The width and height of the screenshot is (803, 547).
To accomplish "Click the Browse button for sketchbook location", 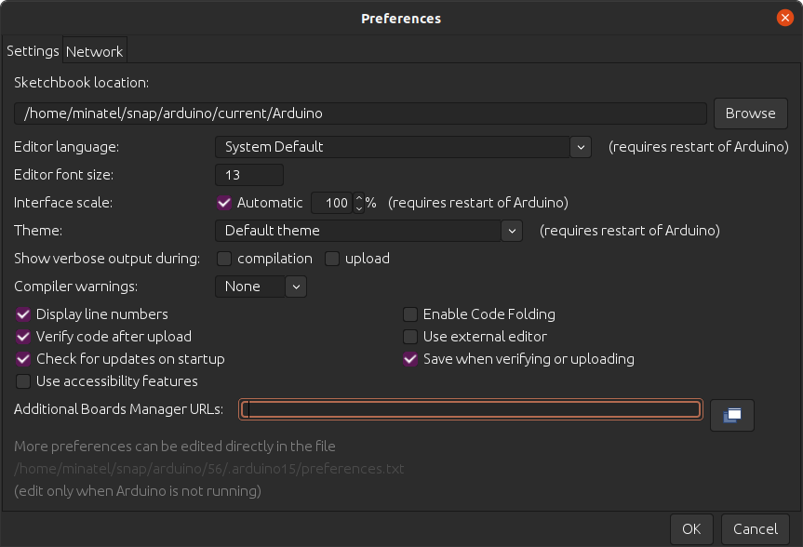I will click(750, 113).
